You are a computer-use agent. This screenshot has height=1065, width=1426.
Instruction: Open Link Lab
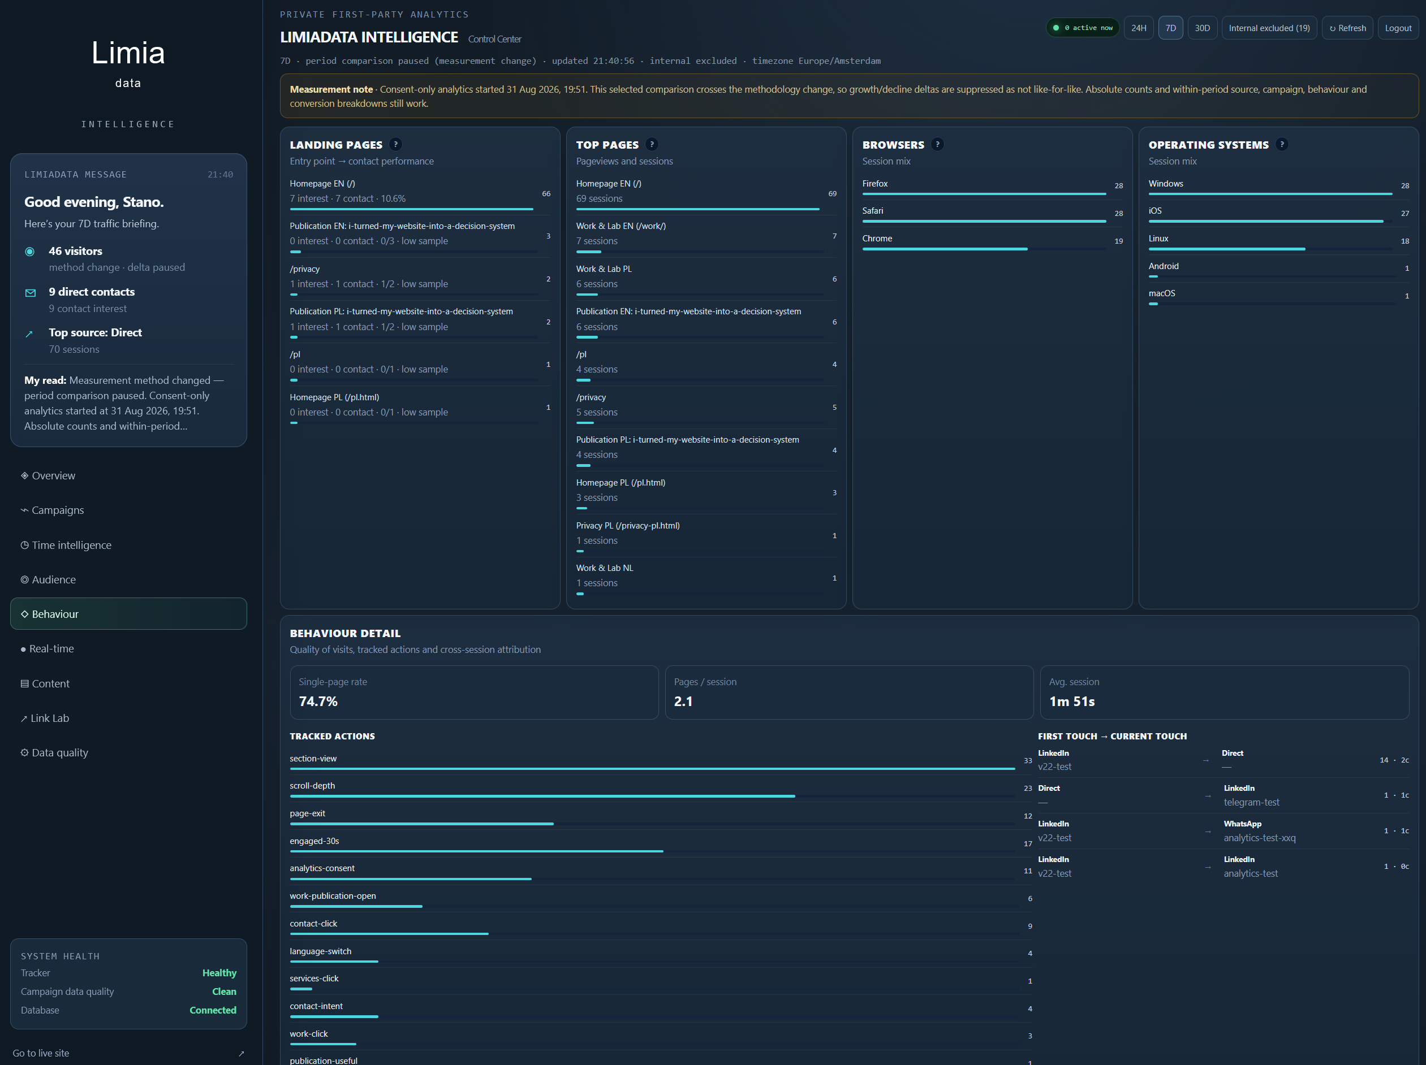[128, 718]
